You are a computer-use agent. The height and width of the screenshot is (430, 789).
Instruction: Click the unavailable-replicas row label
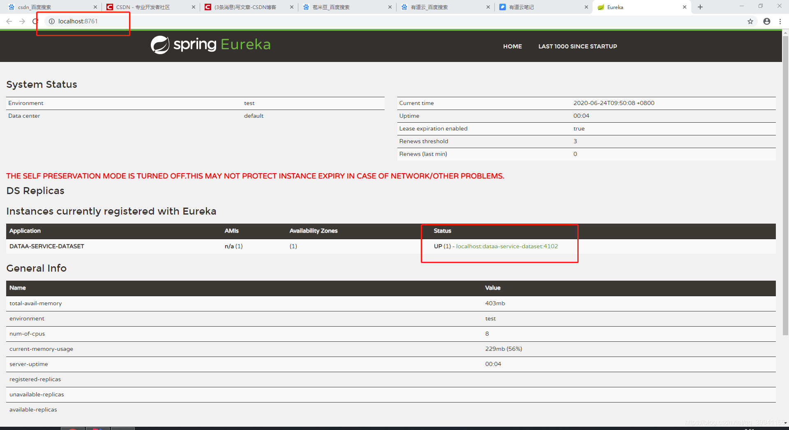coord(37,394)
